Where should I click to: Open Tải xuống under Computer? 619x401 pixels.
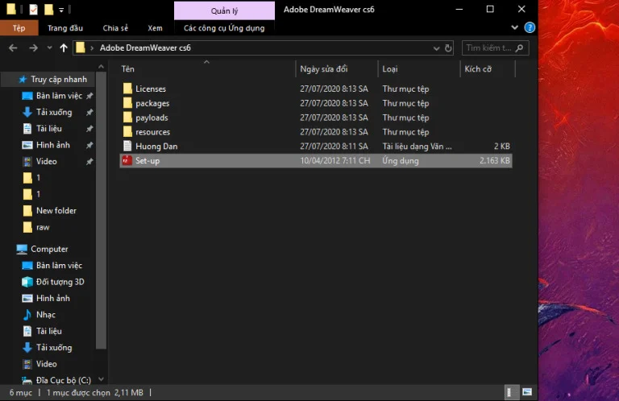[54, 347]
